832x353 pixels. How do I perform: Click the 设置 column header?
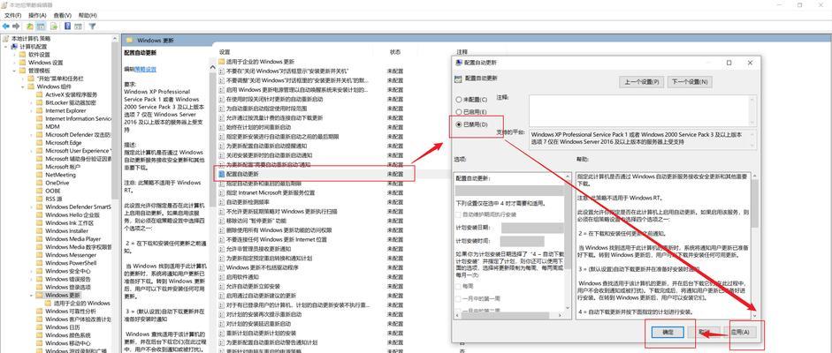(225, 52)
